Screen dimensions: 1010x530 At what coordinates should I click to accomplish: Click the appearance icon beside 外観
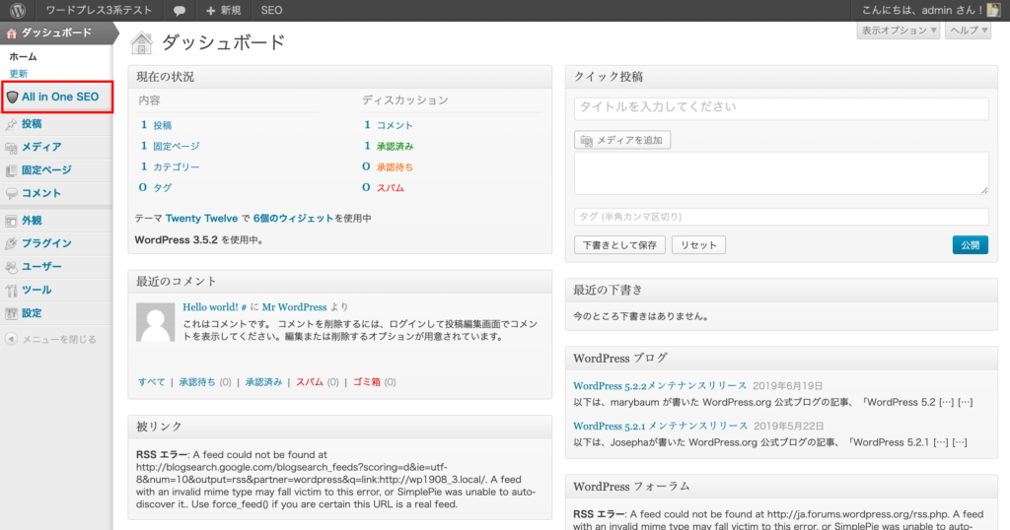coord(11,221)
